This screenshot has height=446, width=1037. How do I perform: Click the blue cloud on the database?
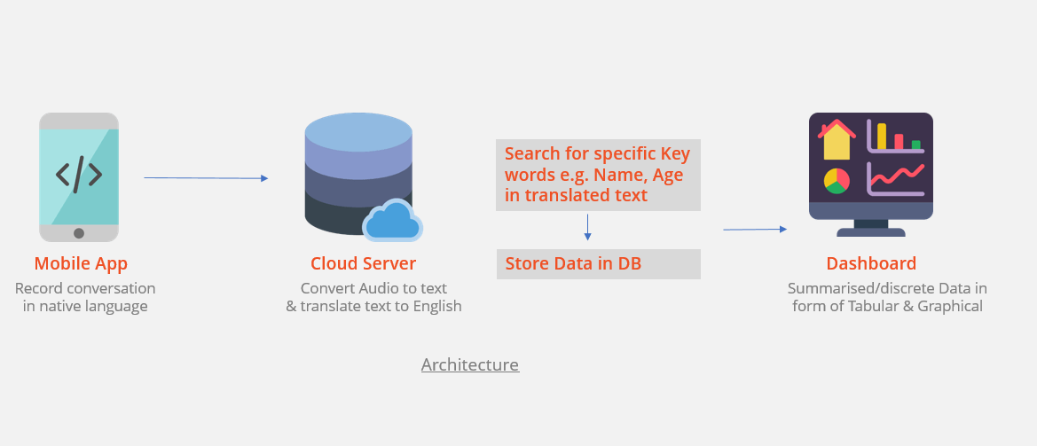click(x=392, y=222)
